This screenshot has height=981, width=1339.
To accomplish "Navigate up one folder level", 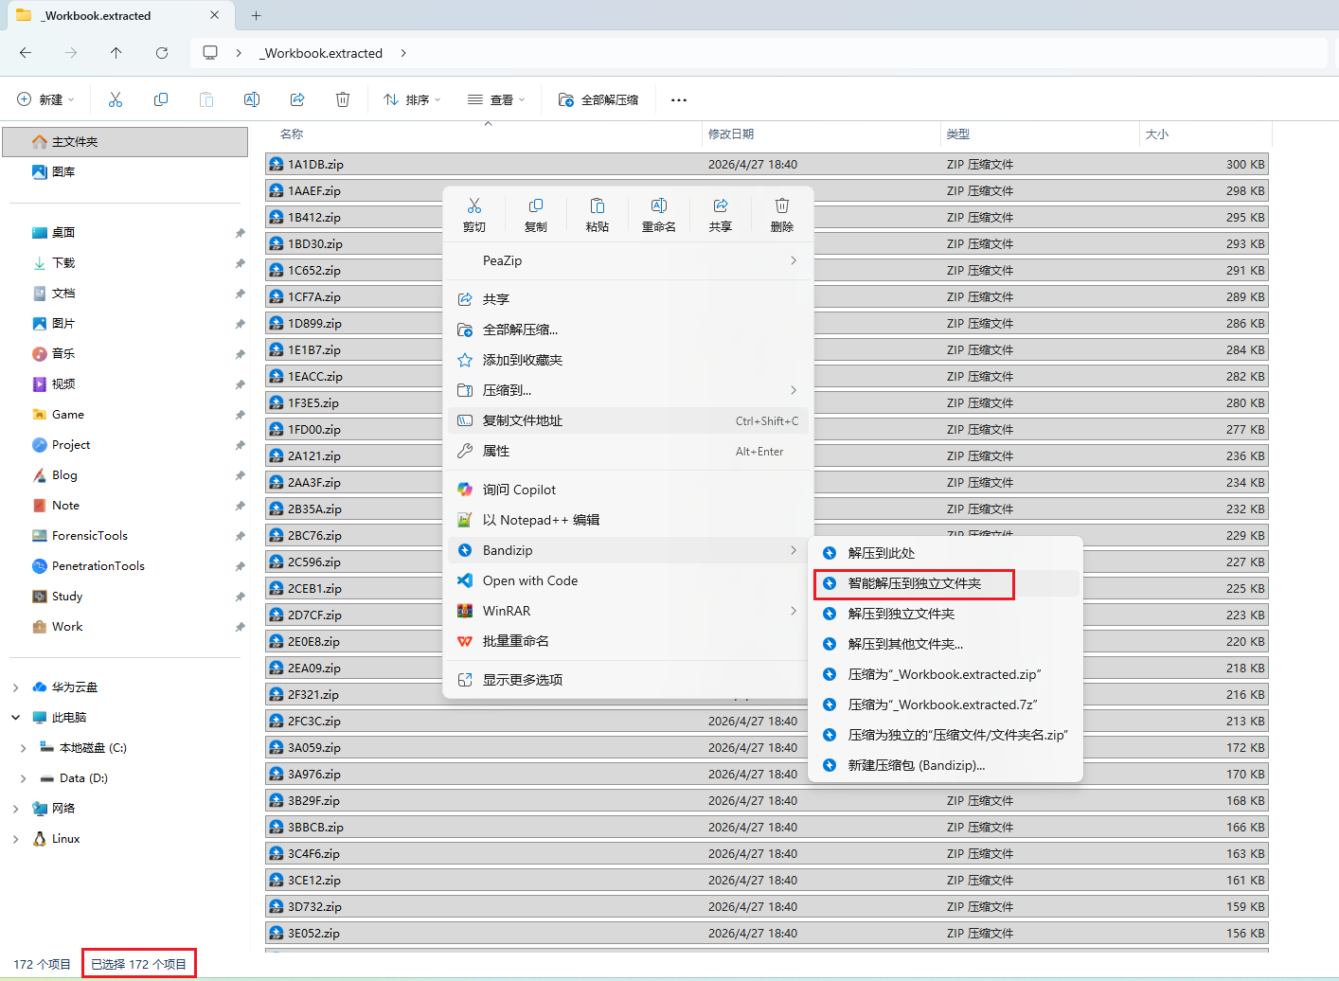I will pos(116,53).
